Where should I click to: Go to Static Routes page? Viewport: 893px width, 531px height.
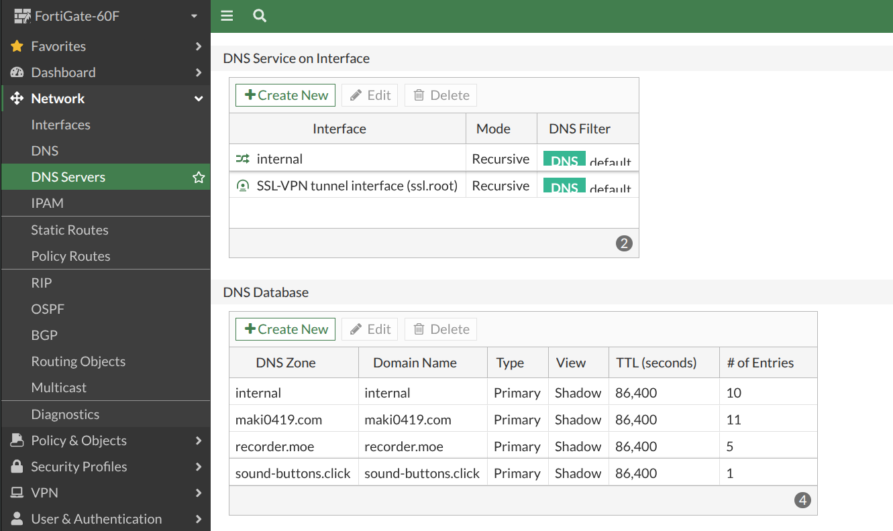tap(69, 230)
